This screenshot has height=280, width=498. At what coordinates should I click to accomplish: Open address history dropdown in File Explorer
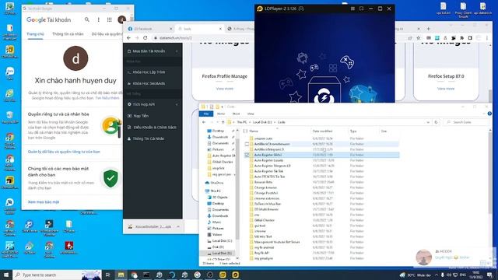pos(428,122)
